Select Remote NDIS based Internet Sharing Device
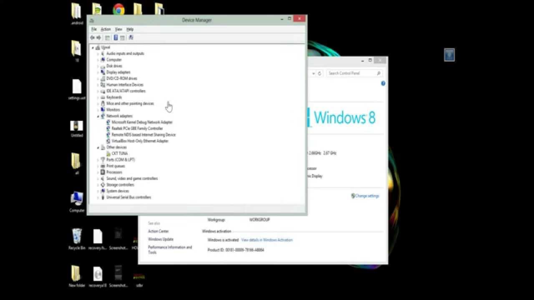 (144, 135)
